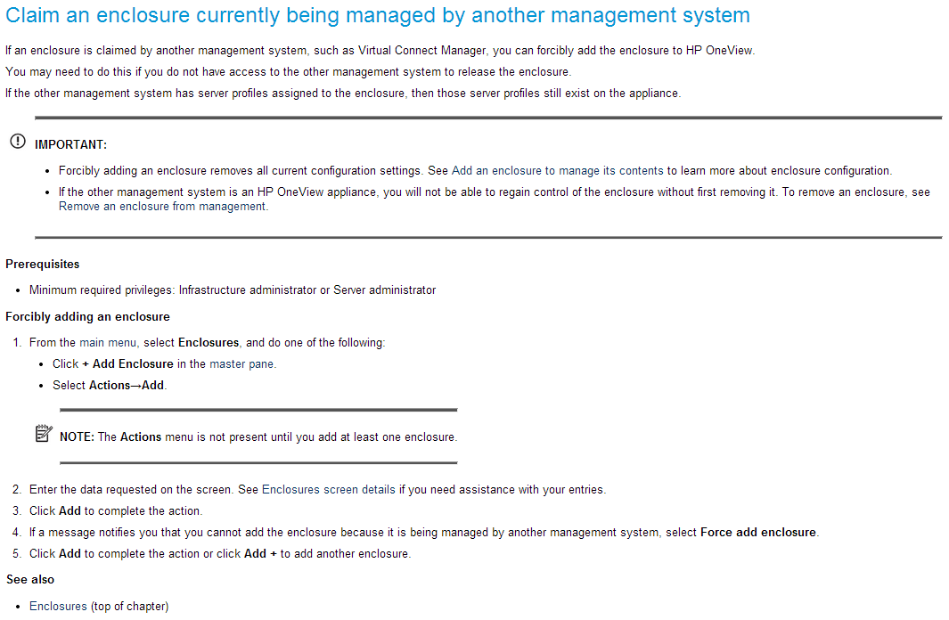949x620 pixels.
Task: Select the 'Prerequisites' heading
Action: point(42,265)
